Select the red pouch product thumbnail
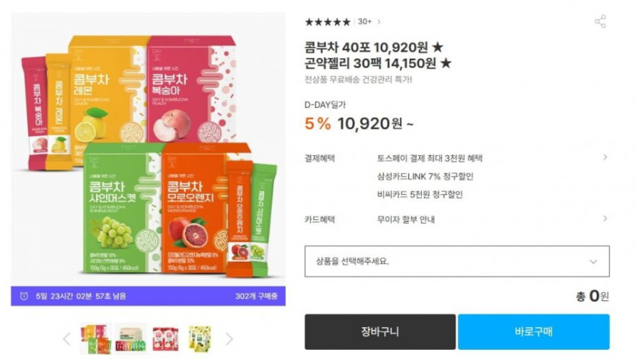636x359 pixels. click(165, 338)
